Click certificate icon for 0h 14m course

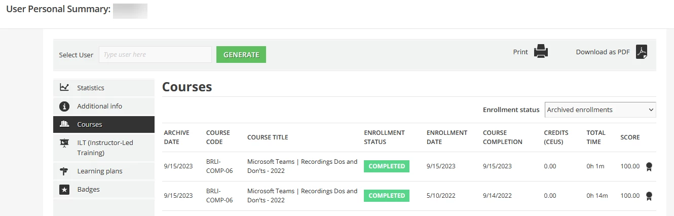coord(649,196)
